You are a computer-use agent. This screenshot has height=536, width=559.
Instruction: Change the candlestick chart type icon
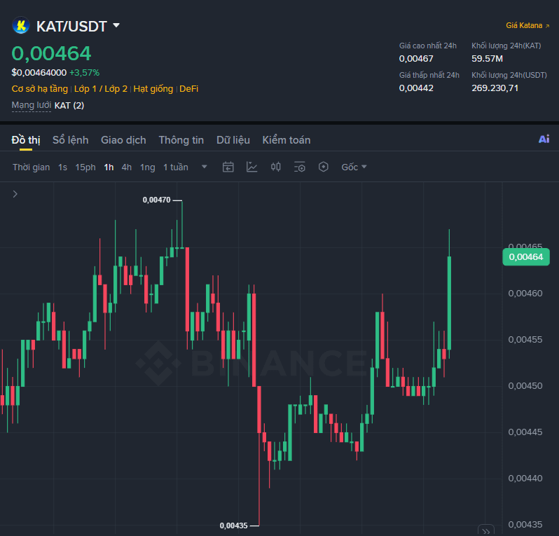coord(275,167)
